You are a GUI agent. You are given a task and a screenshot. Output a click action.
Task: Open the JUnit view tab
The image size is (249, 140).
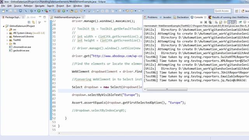point(31,17)
